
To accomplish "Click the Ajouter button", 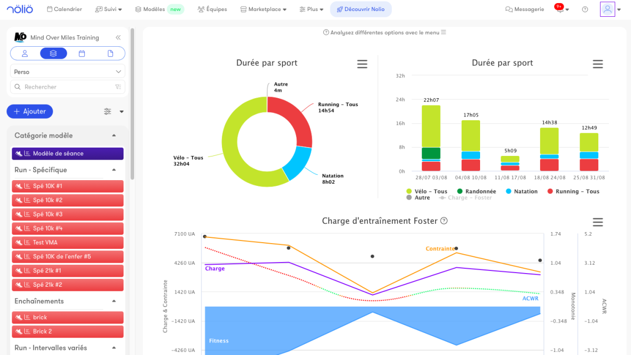I will tap(30, 111).
